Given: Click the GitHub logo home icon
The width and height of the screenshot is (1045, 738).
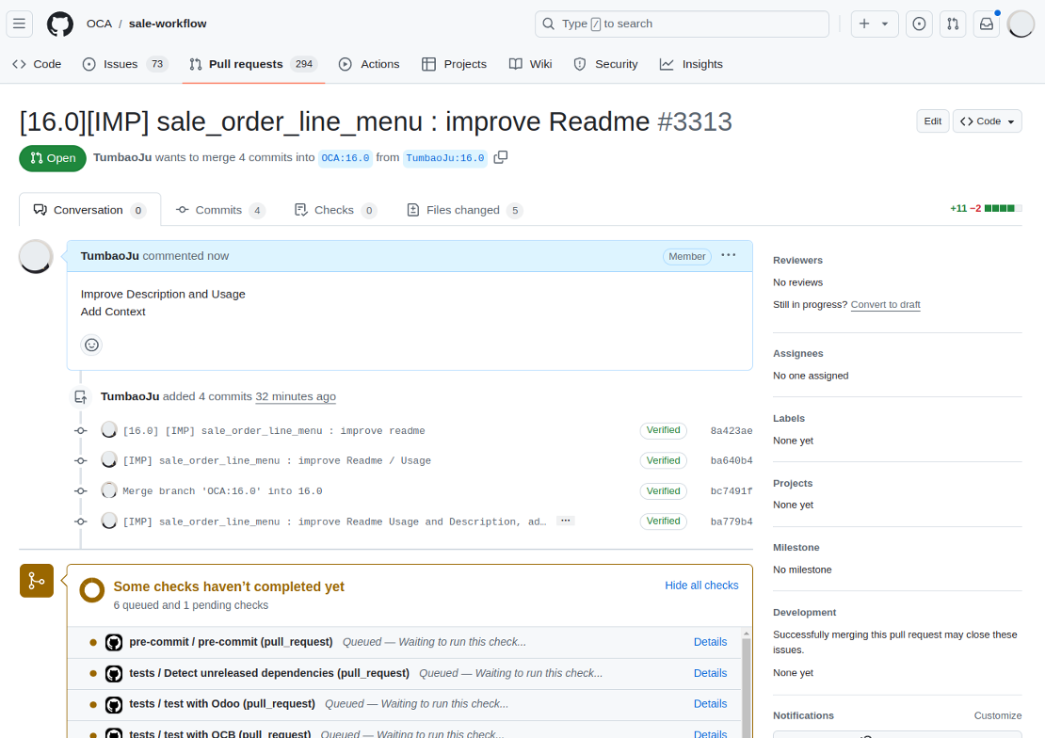Looking at the screenshot, I should (60, 24).
